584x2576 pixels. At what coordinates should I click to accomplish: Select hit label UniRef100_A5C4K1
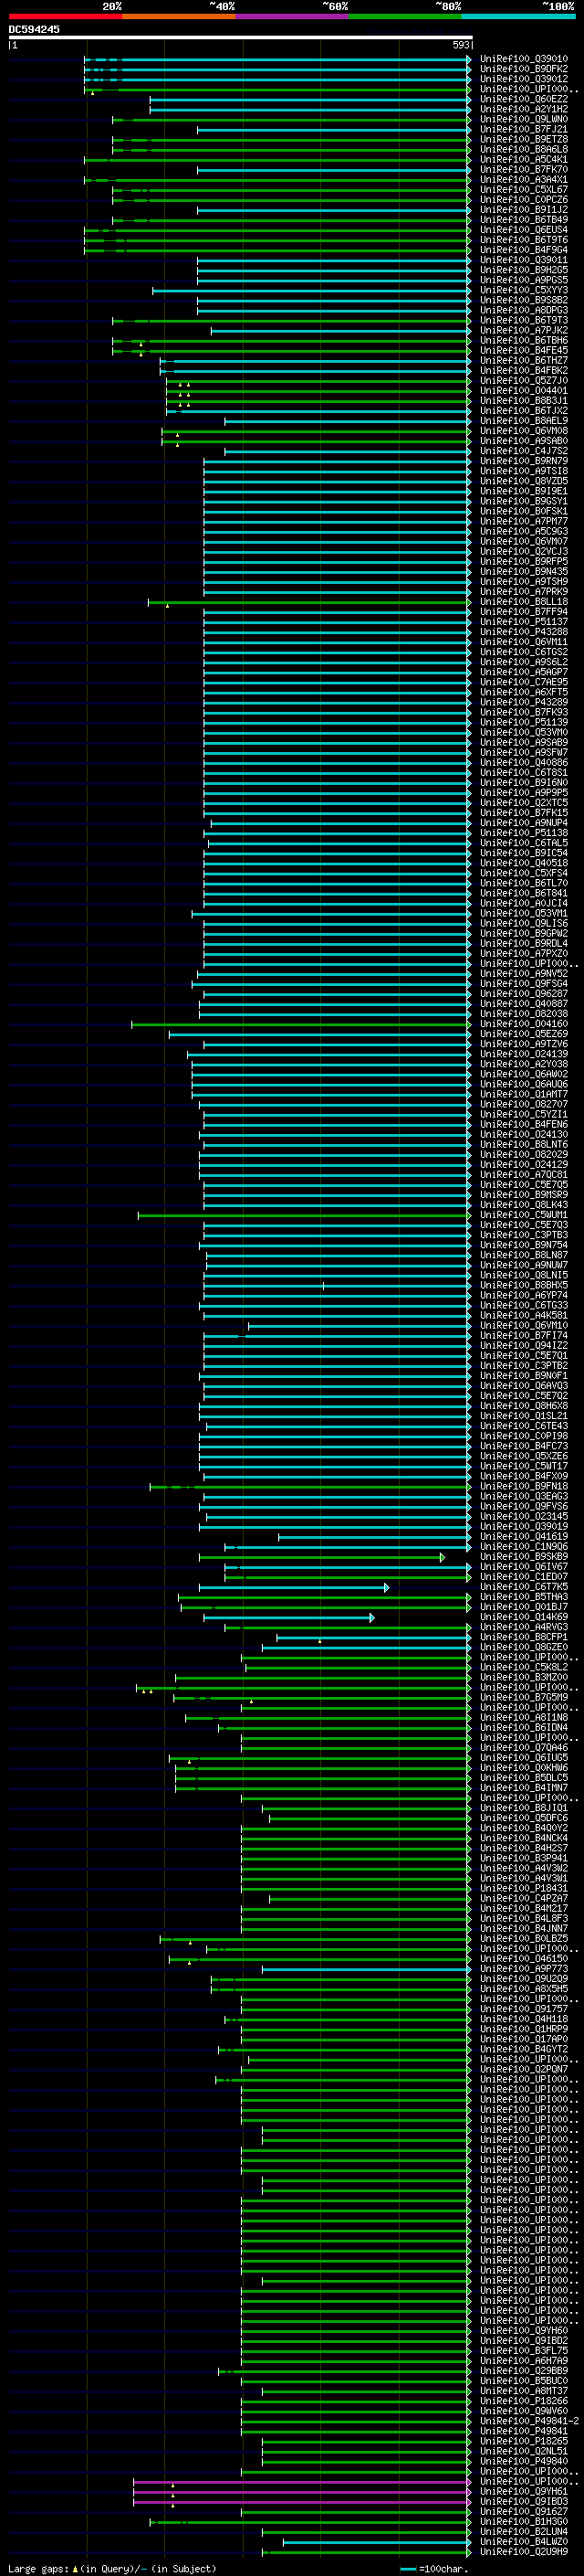(x=523, y=159)
